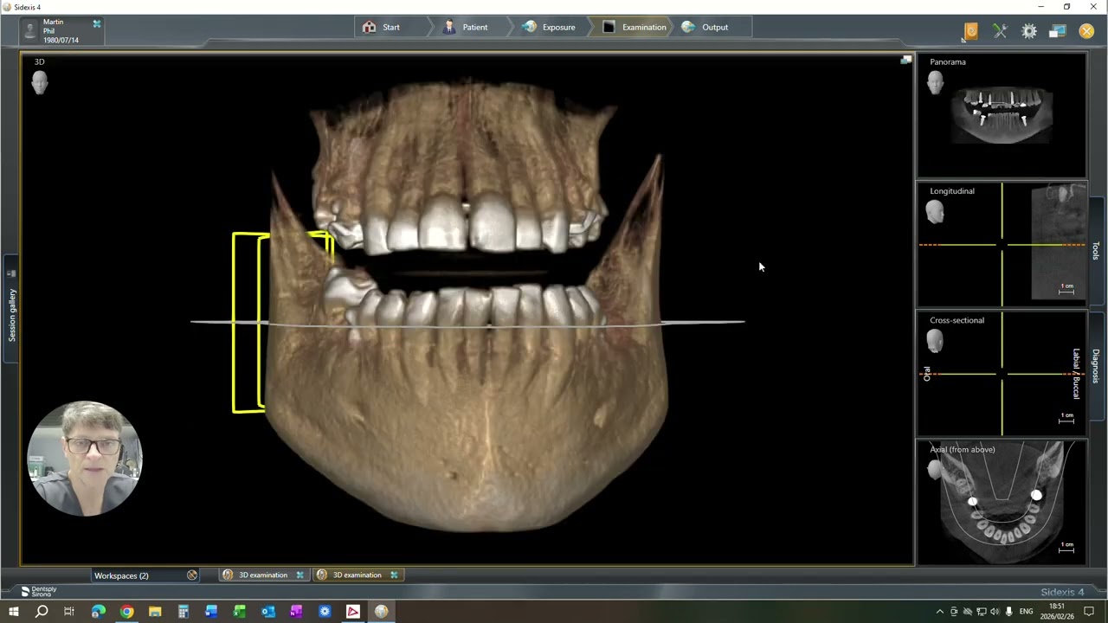Image resolution: width=1108 pixels, height=623 pixels.
Task: Open Microsoft Excel from taskbar
Action: (240, 612)
